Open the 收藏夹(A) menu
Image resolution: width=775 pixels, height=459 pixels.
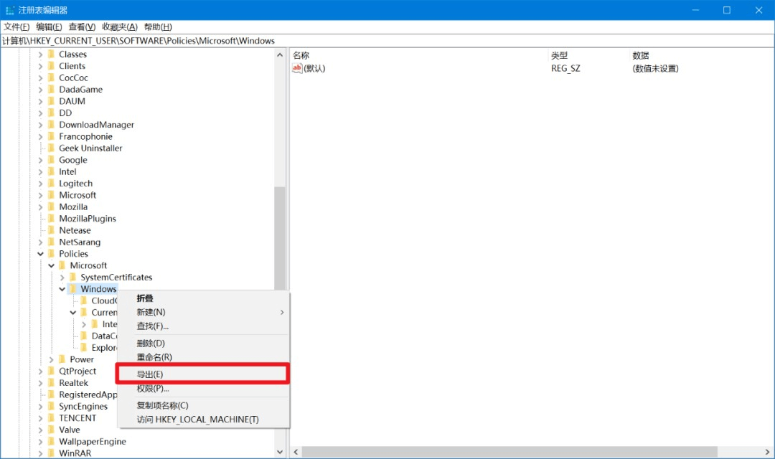119,27
